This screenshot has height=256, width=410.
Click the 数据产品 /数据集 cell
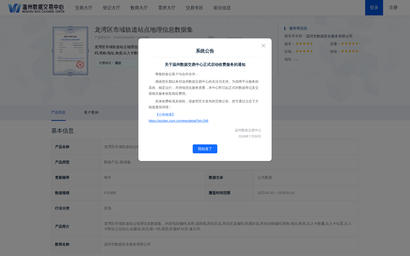tap(117, 162)
